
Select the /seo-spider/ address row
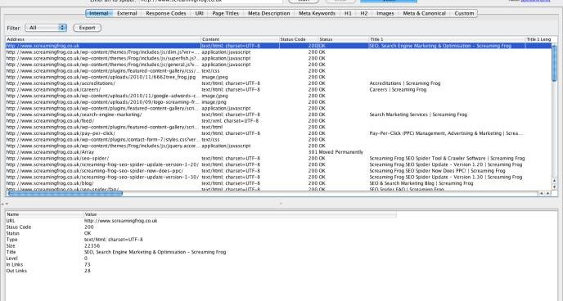click(57, 158)
